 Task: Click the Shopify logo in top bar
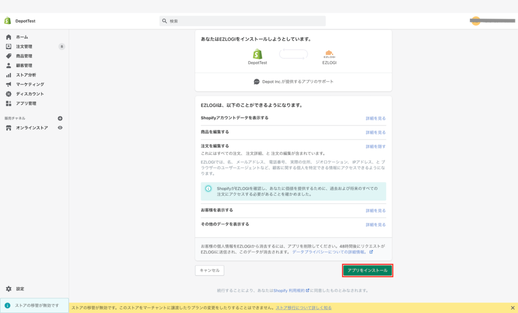[8, 21]
